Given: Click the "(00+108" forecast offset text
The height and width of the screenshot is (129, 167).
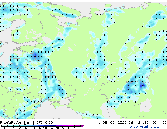Looking at the screenshot, I should [x=159, y=123].
